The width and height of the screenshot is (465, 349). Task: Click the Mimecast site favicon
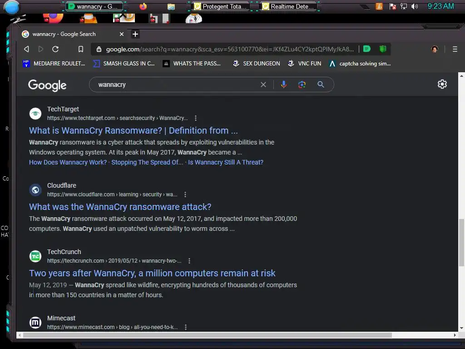click(x=35, y=322)
